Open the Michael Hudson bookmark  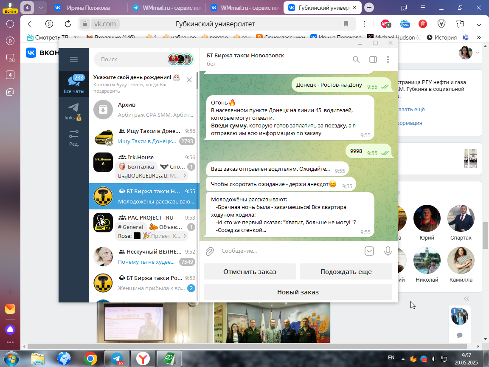coord(394,37)
